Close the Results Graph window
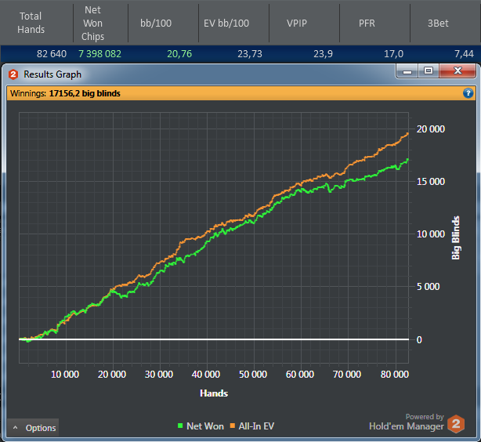The width and height of the screenshot is (481, 442). [x=457, y=71]
